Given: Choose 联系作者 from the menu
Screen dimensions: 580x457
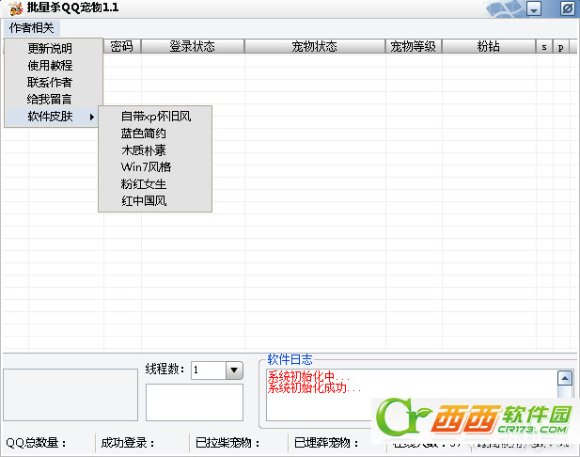Looking at the screenshot, I should pyautogui.click(x=51, y=82).
